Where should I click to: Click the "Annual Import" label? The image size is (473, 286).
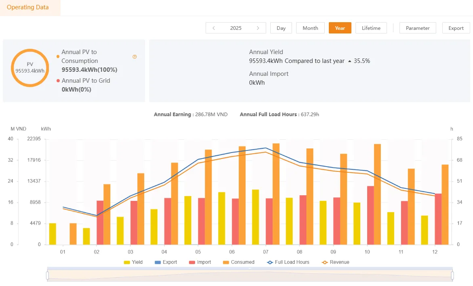(269, 74)
